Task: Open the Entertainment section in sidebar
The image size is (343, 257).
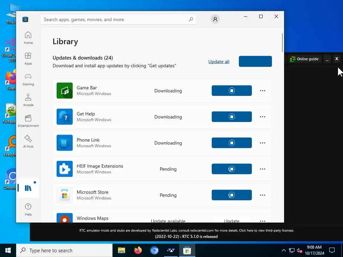Action: tap(28, 121)
